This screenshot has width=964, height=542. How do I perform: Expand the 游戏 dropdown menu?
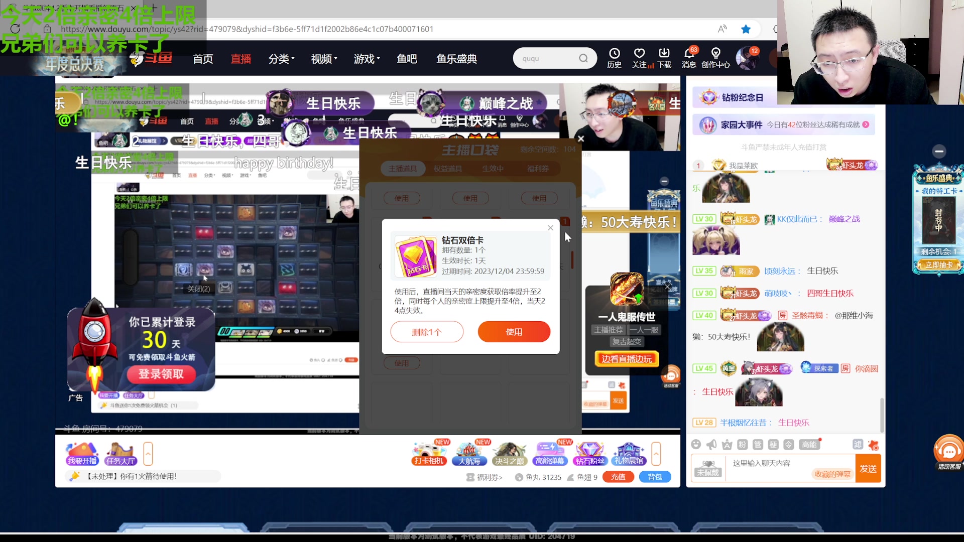[366, 58]
